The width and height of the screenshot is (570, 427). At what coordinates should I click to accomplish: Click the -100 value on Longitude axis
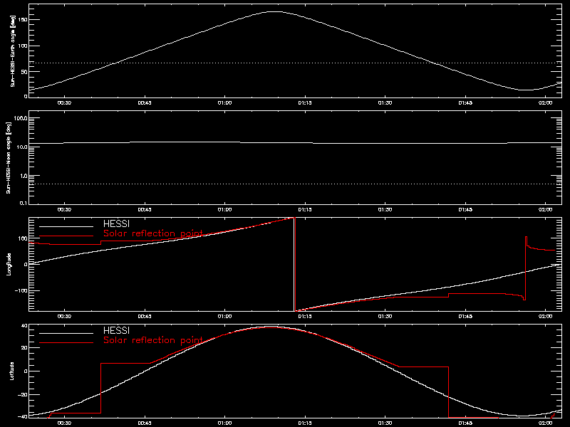click(x=21, y=290)
